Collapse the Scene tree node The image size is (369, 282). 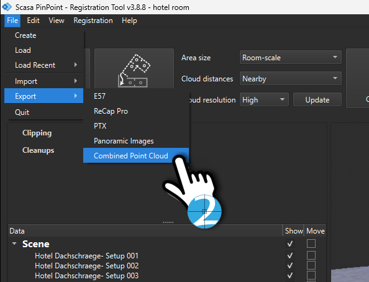[14, 243]
